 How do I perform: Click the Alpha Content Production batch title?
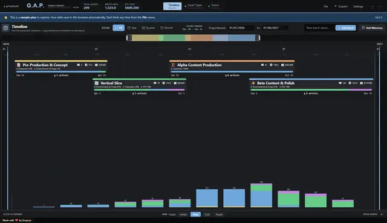pos(199,65)
